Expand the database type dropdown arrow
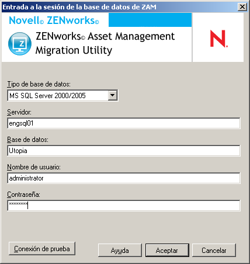The height and width of the screenshot is (264, 250). pyautogui.click(x=113, y=95)
